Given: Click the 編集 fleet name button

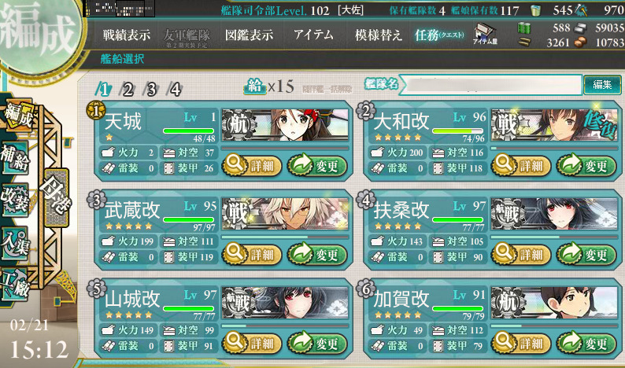Looking at the screenshot, I should pos(602,84).
